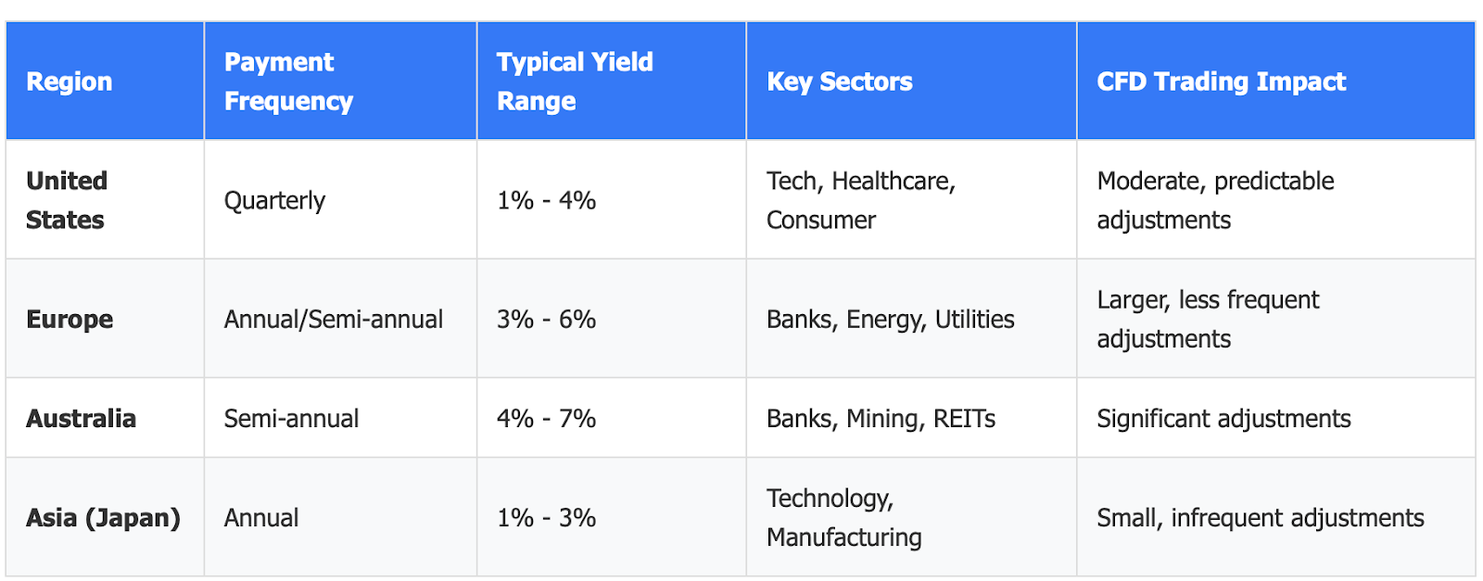
Task: Click the Small, infrequent adjustments cell
Action: coord(1260,517)
